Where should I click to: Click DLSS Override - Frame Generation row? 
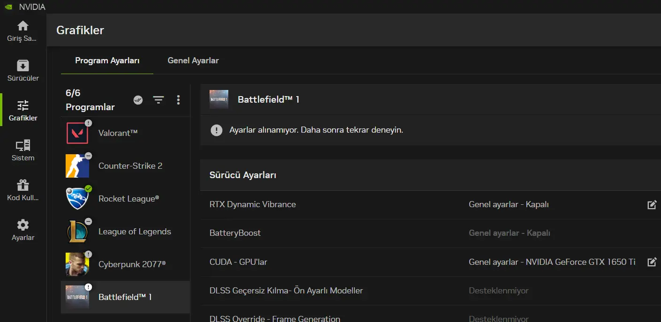click(430, 314)
